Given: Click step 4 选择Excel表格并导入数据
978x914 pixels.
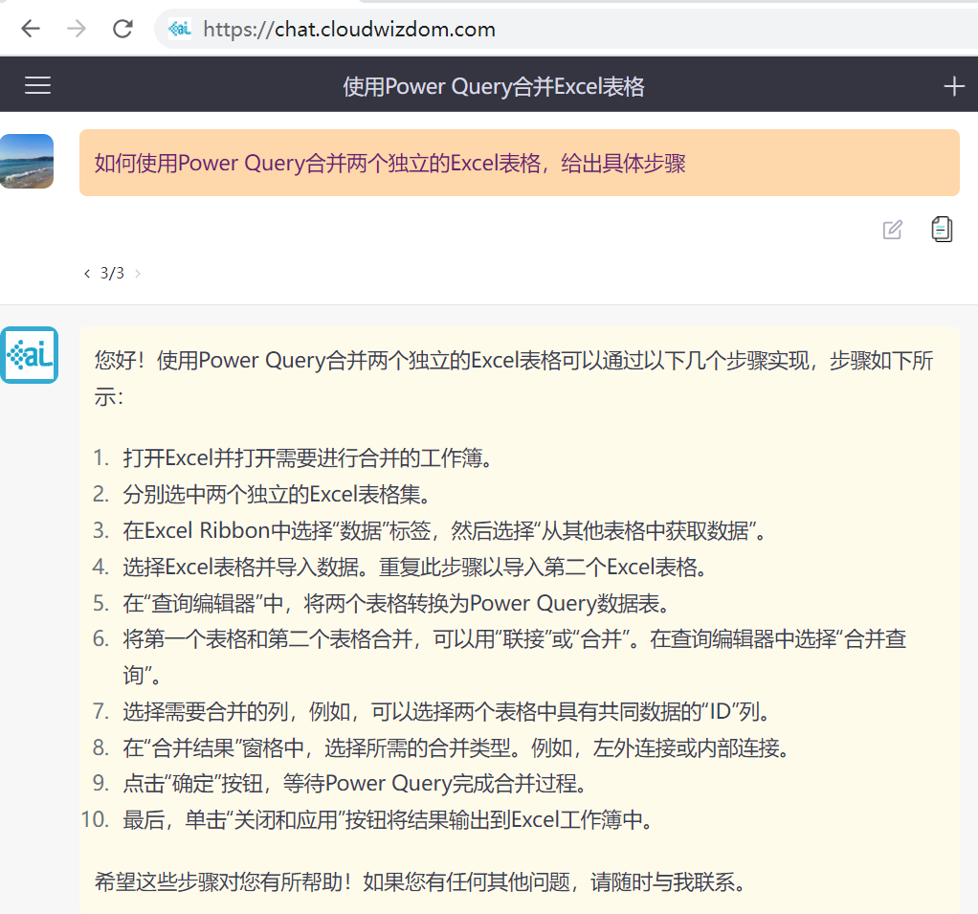Looking at the screenshot, I should click(x=415, y=567).
